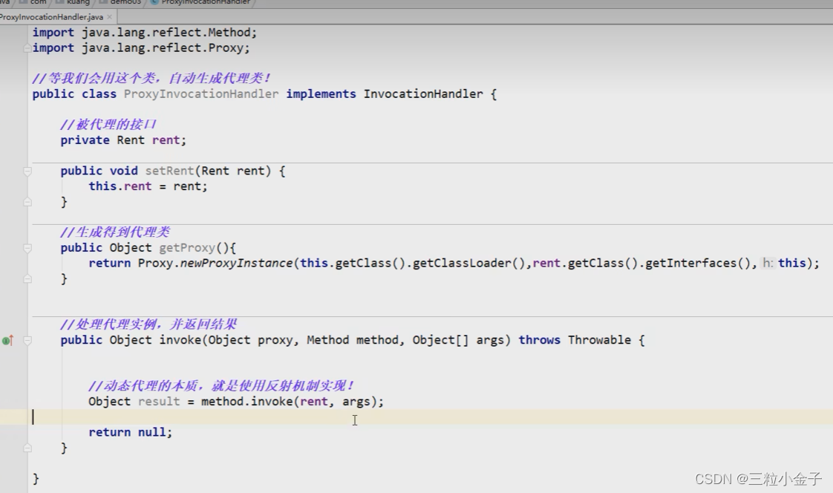
Task: Click the comment 处理代理实例，并返回结果
Action: coord(148,324)
